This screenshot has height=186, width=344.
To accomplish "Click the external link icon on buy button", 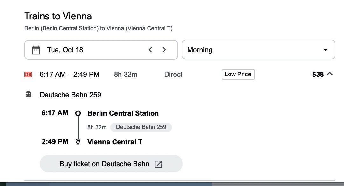I will pos(158,164).
